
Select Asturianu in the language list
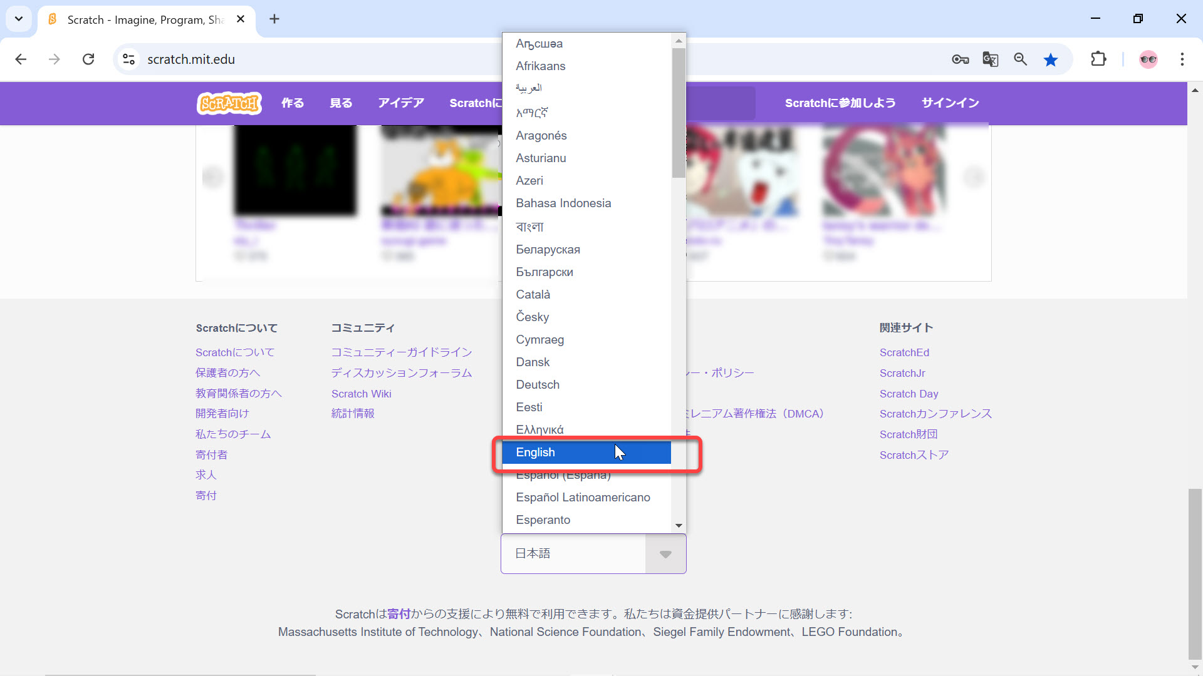click(586, 158)
